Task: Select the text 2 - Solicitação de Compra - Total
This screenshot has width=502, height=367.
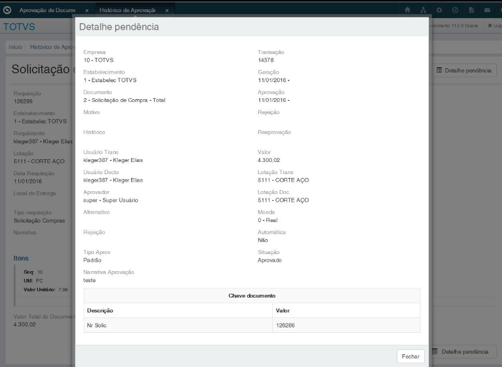Action: [124, 100]
